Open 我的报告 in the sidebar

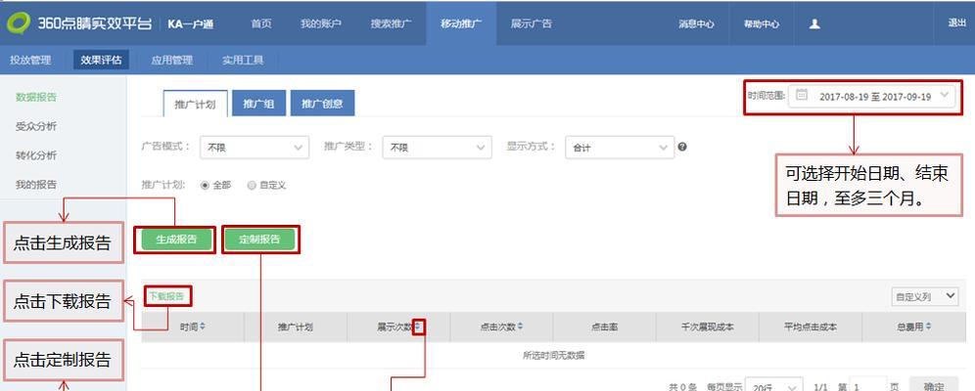pyautogui.click(x=36, y=185)
